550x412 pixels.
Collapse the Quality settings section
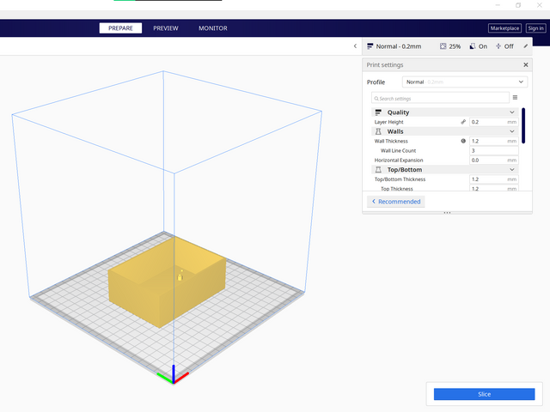tap(512, 112)
